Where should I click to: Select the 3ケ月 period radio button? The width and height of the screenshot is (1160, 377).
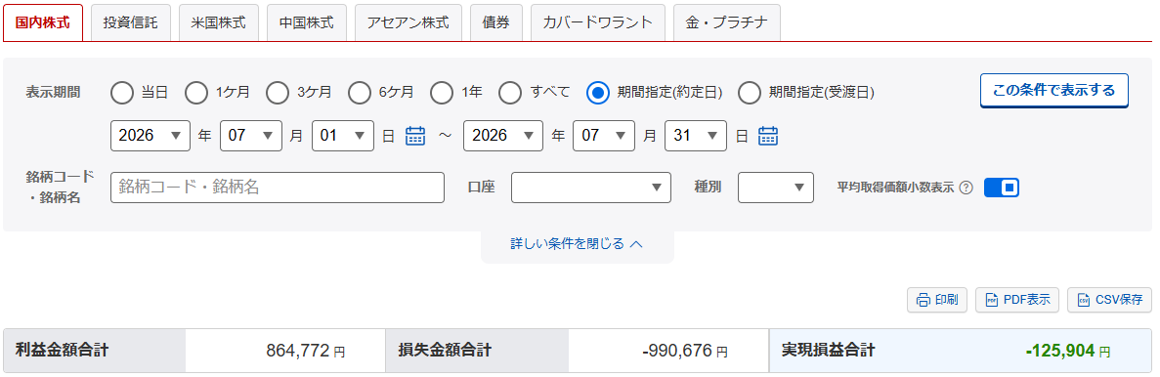[x=278, y=93]
